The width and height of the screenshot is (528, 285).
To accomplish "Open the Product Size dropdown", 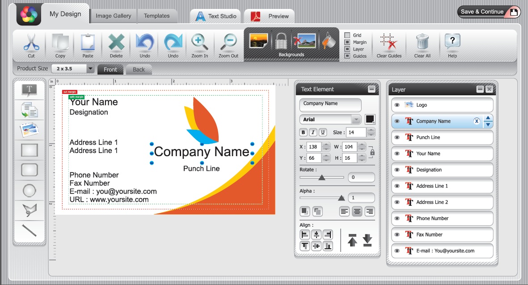I will point(90,68).
